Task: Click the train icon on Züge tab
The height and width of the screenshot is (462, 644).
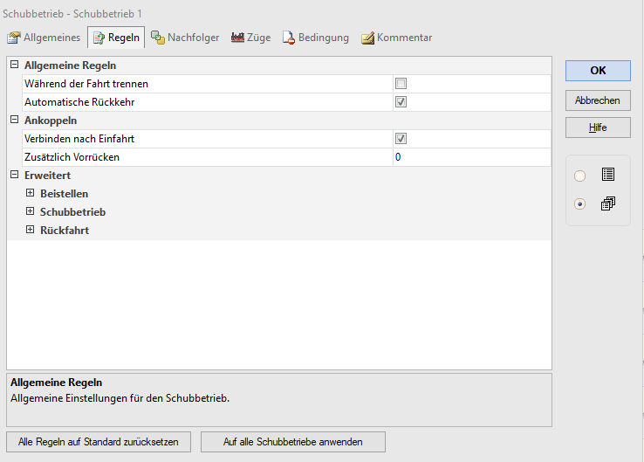Action: tap(237, 38)
